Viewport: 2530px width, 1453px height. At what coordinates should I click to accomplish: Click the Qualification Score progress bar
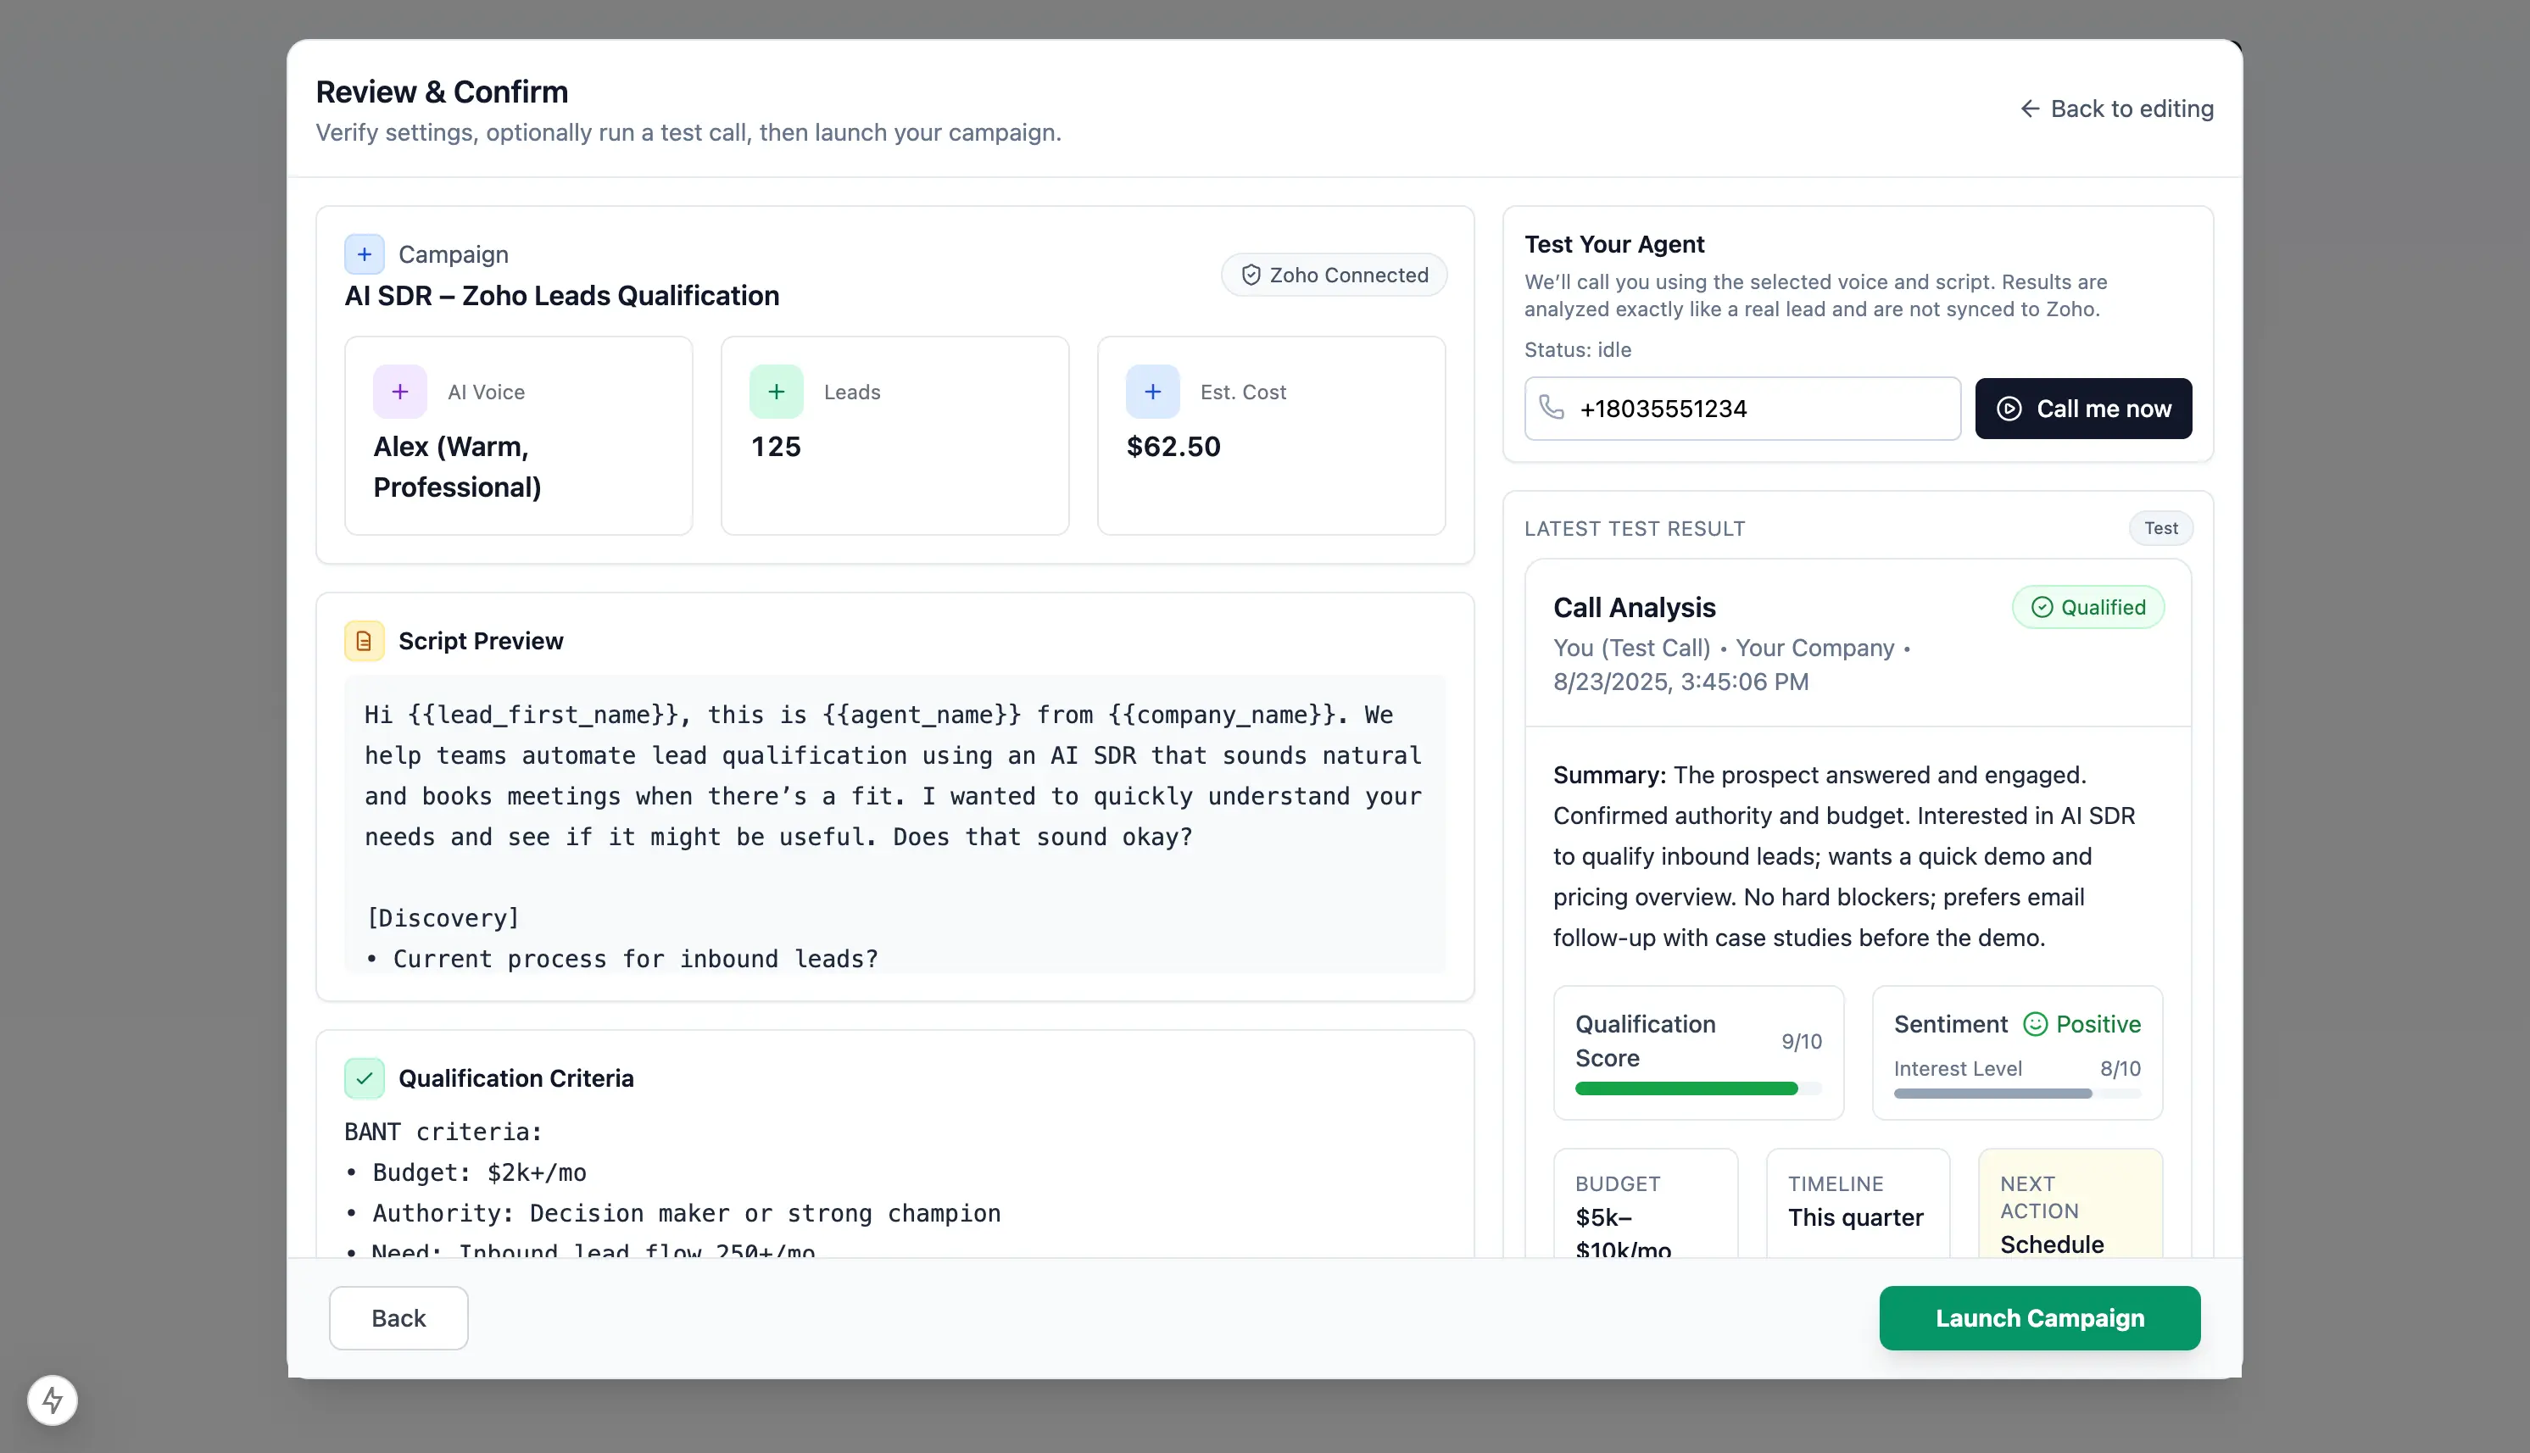click(1697, 1088)
